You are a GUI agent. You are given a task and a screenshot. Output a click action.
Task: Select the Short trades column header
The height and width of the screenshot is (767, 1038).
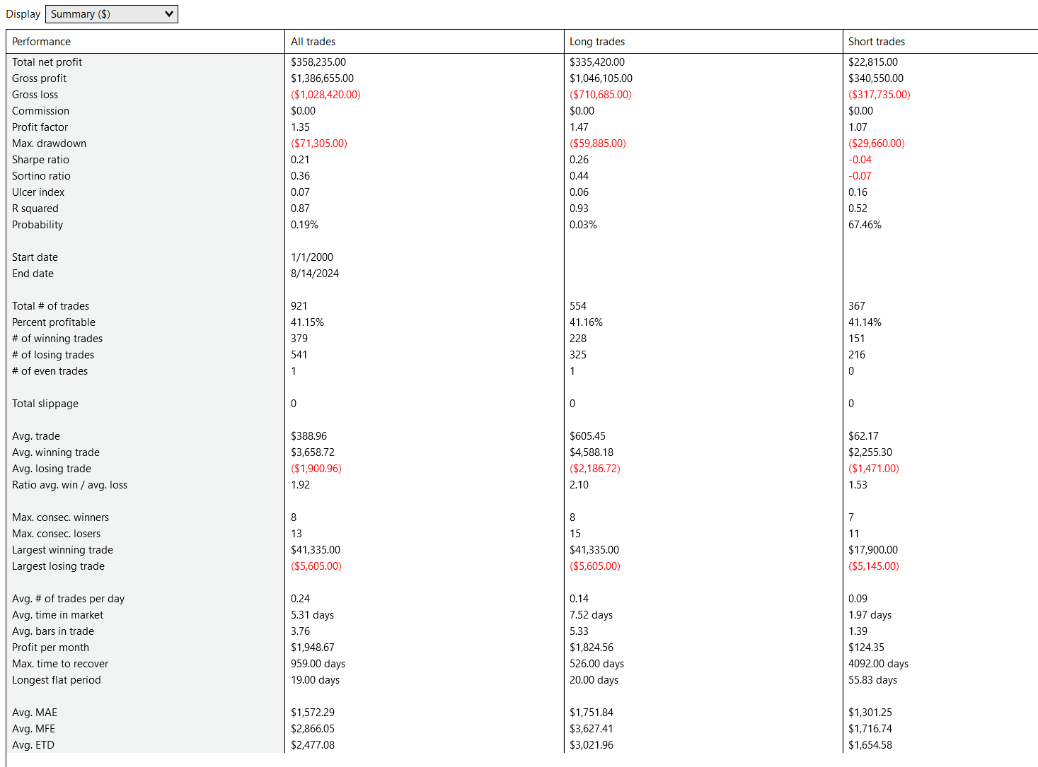click(876, 42)
